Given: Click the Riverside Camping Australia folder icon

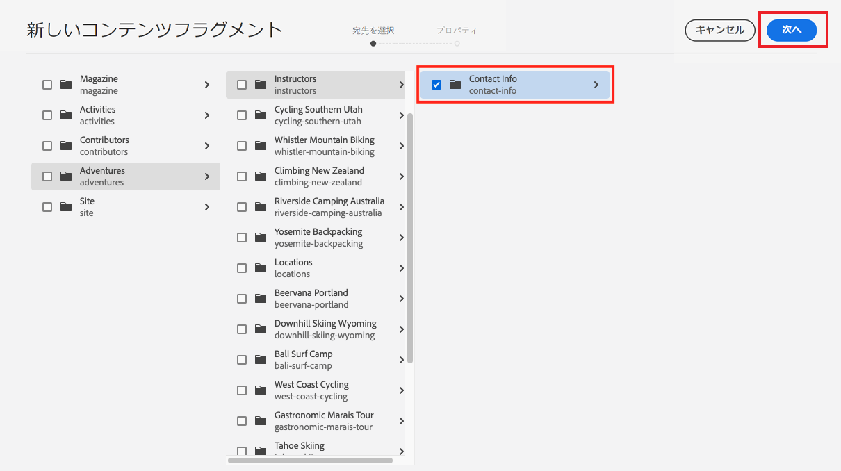Looking at the screenshot, I should (x=261, y=207).
